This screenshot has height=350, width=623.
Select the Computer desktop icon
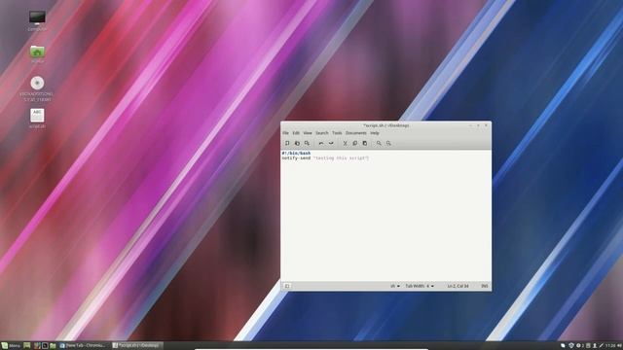(x=37, y=20)
